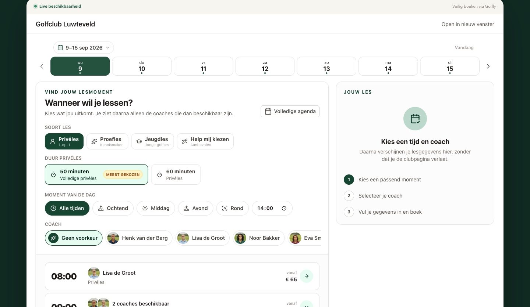Click the calendar icon in the date range picker
The width and height of the screenshot is (530, 307).
click(x=60, y=48)
